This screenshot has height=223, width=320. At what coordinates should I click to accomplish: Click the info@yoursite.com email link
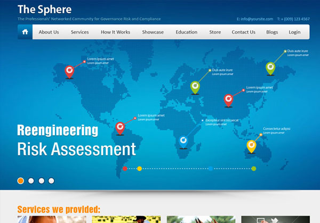tap(257, 19)
